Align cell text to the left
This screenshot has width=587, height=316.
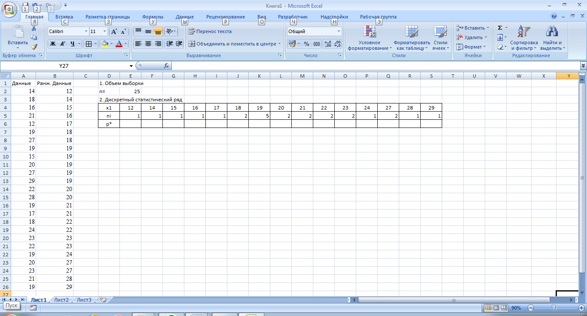click(x=138, y=43)
